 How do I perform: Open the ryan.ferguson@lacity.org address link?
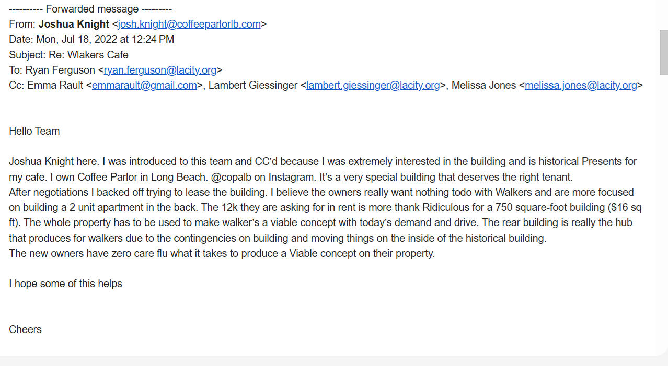[160, 70]
